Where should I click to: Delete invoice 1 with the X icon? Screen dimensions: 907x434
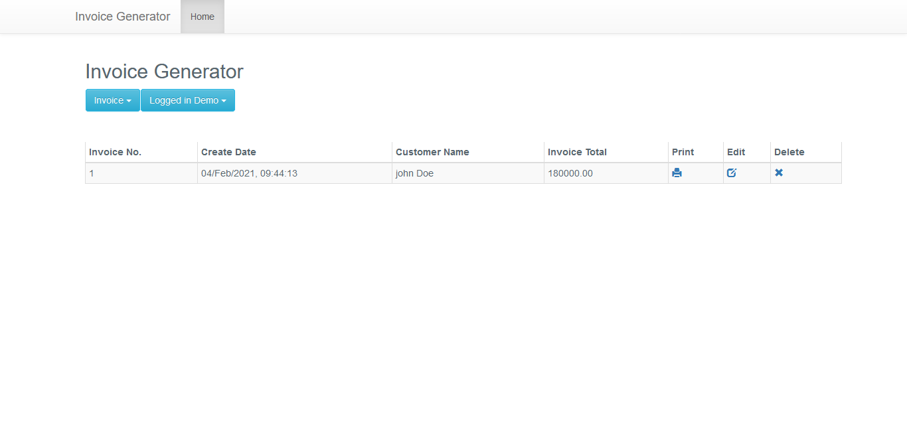point(779,173)
